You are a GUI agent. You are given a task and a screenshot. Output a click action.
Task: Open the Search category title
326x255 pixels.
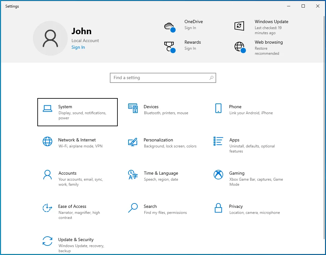pos(150,207)
